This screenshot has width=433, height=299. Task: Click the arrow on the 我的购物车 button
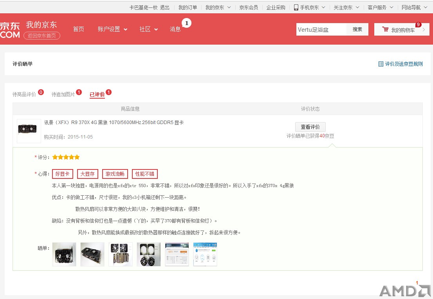[x=424, y=29]
